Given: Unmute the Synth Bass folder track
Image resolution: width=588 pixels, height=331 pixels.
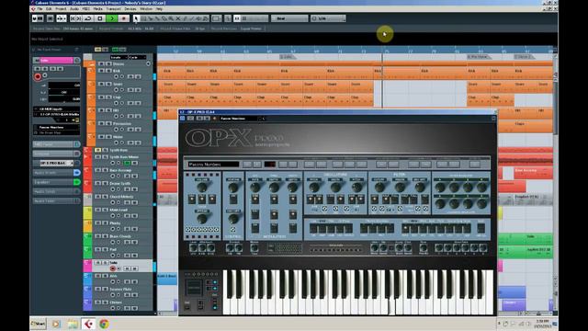Looking at the screenshot, I should (x=97, y=150).
